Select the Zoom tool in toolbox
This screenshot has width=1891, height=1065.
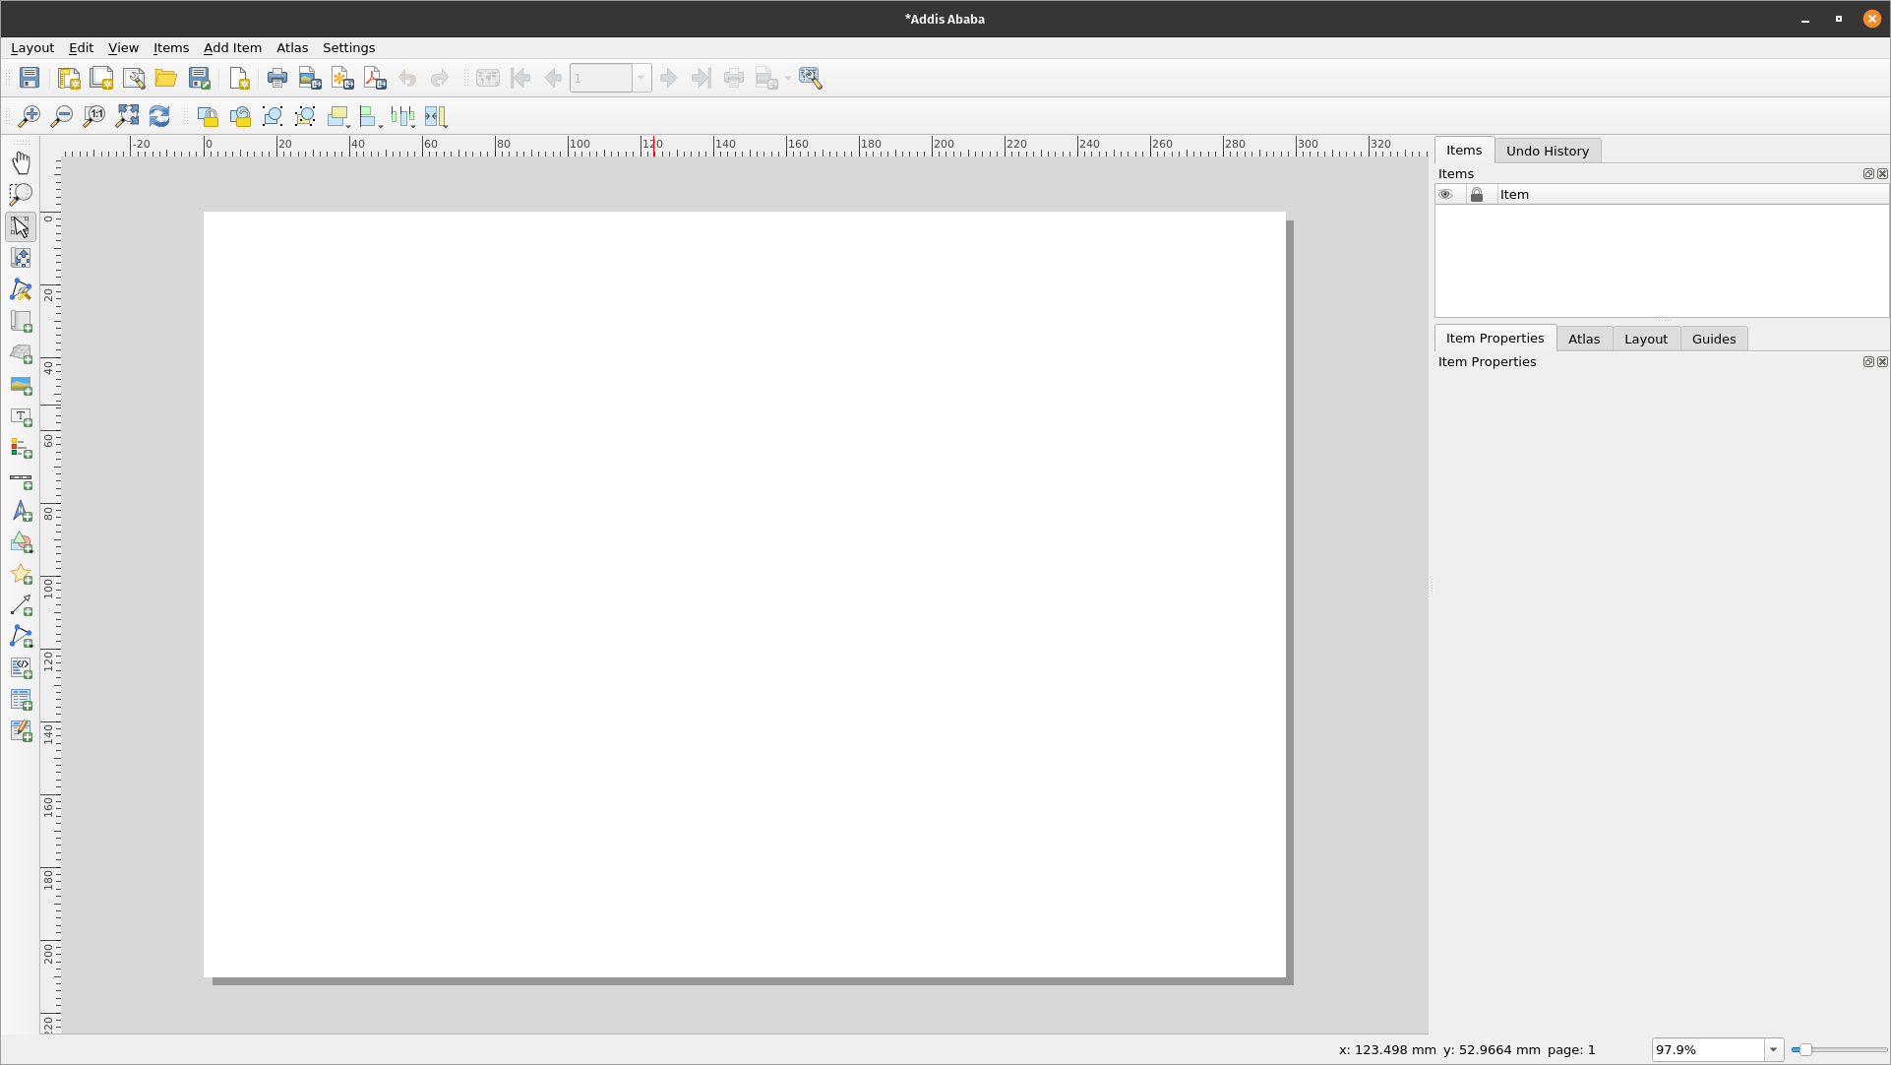(21, 194)
